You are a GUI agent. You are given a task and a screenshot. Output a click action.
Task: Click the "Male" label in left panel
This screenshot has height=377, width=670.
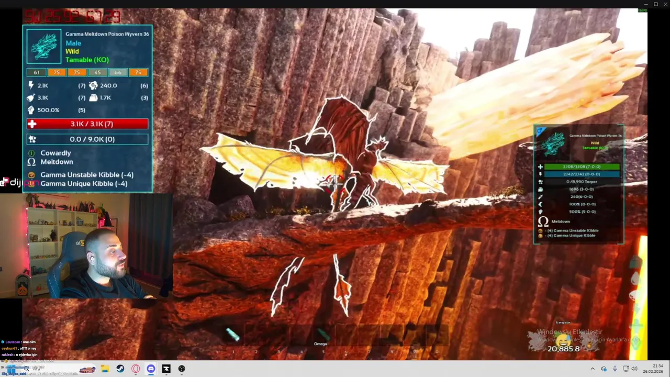pos(73,43)
